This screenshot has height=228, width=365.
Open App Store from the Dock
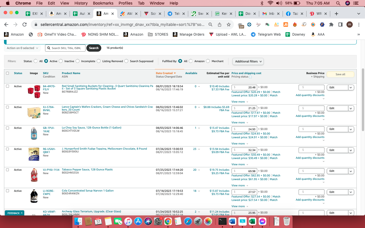(138, 221)
